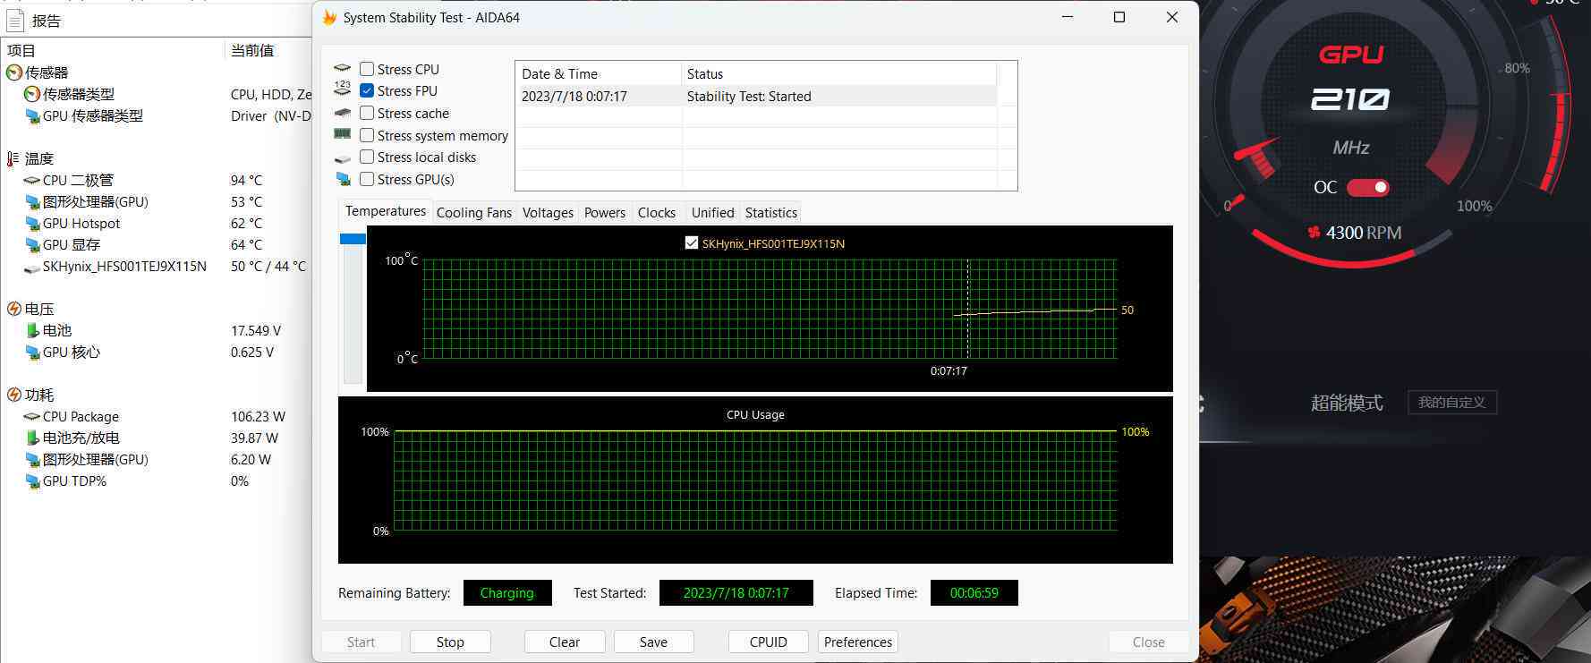Open the Preferences button
The width and height of the screenshot is (1591, 663).
click(857, 642)
